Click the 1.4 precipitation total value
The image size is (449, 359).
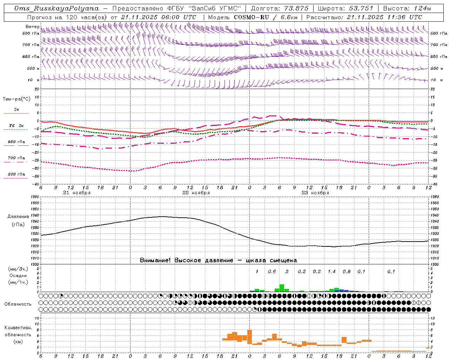(331, 271)
